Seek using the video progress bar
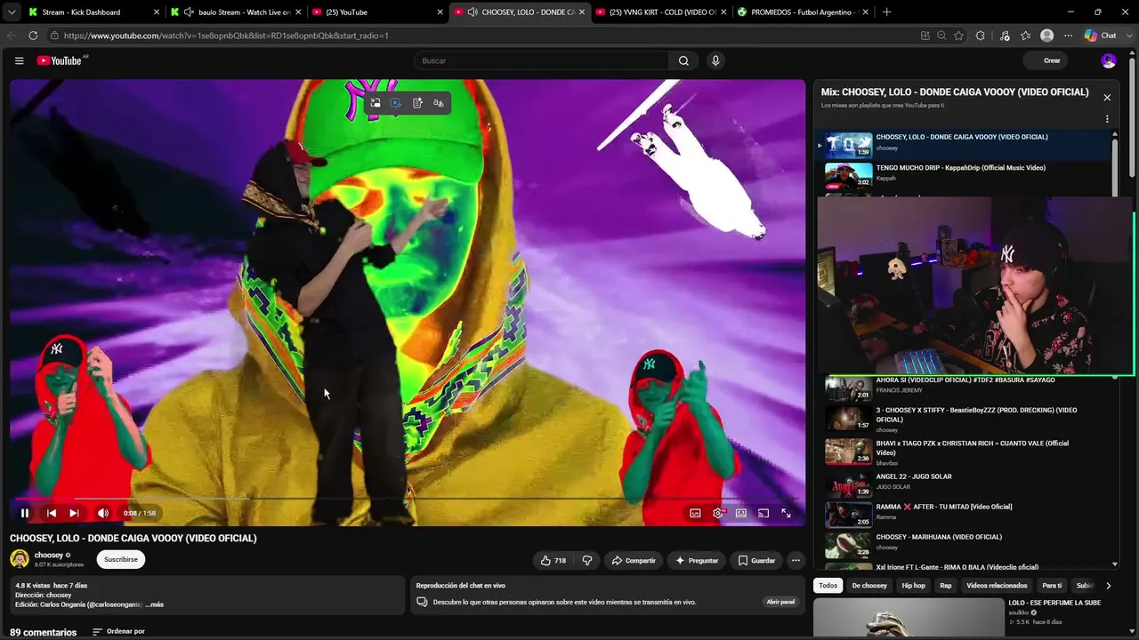1139x640 pixels. point(408,499)
